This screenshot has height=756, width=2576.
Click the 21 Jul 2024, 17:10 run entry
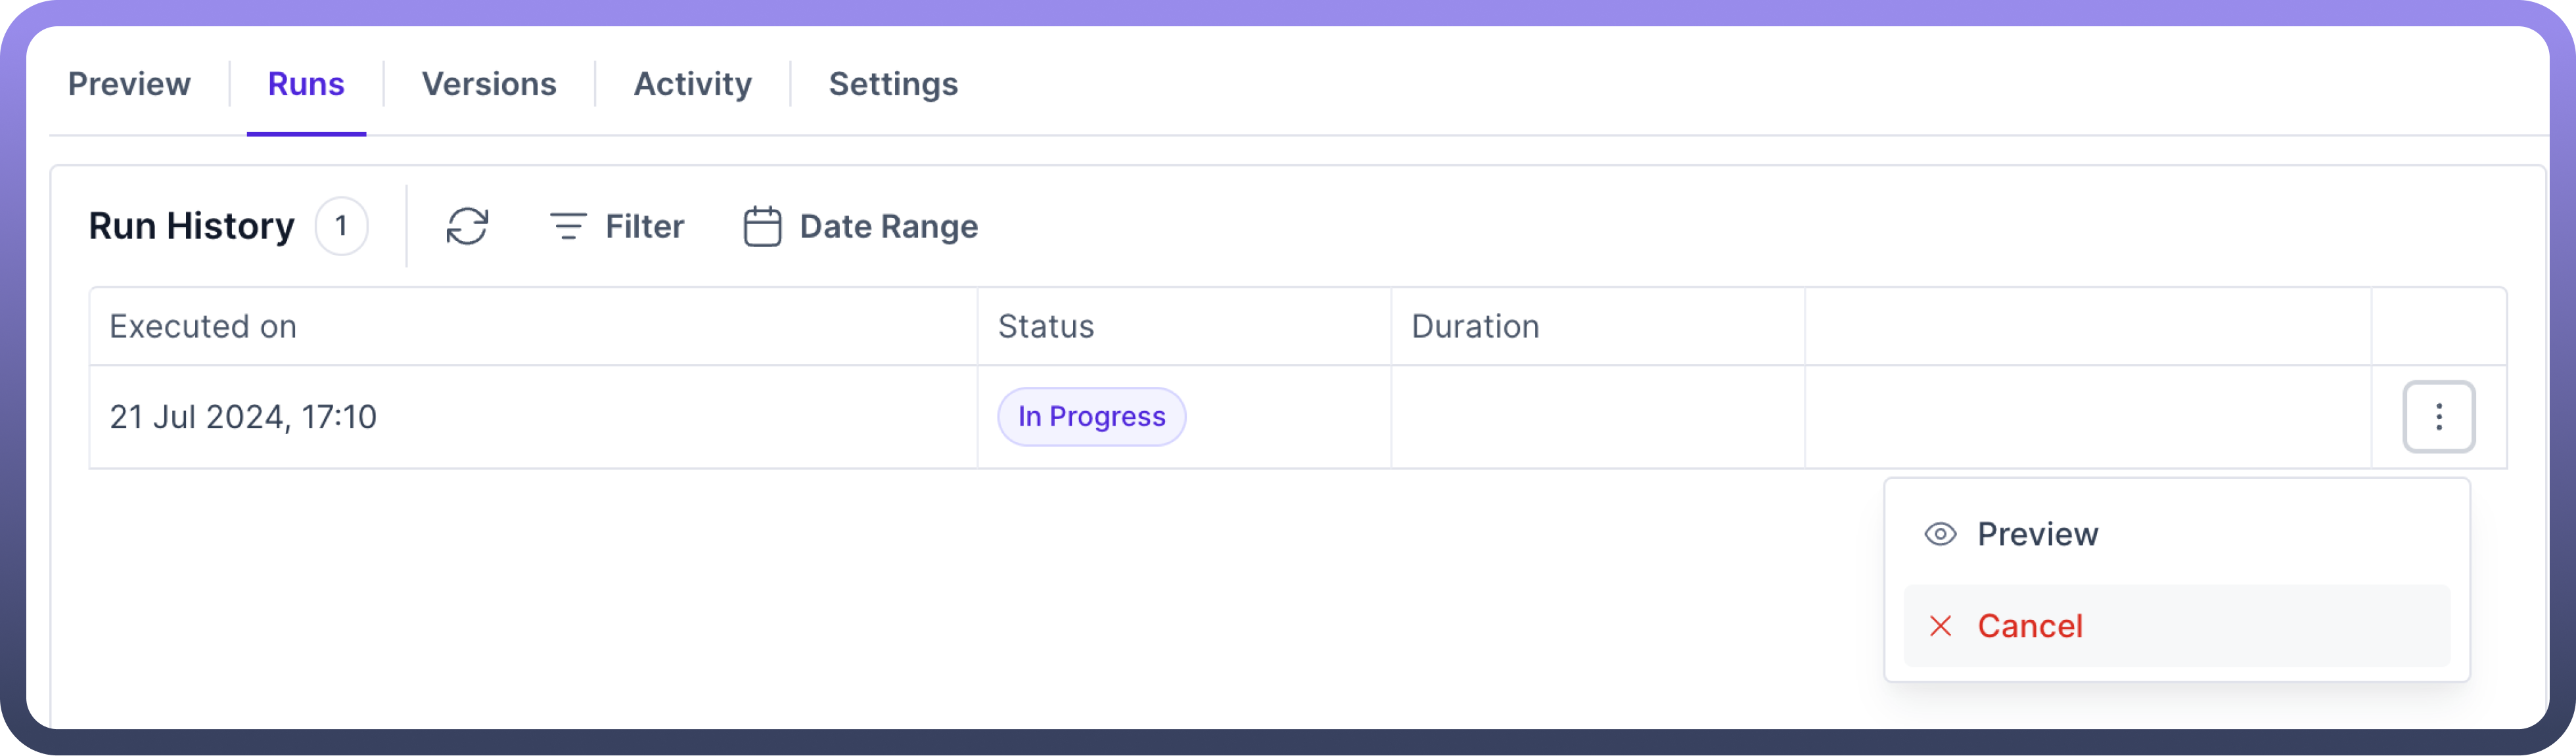point(243,417)
